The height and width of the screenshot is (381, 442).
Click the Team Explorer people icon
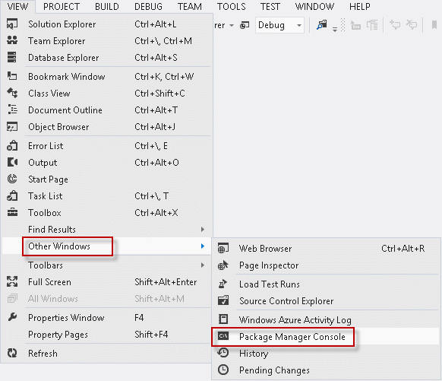tap(12, 40)
